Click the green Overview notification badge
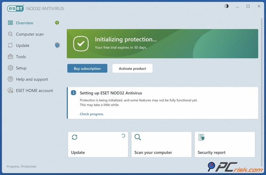This screenshot has width=266, height=175. tap(57, 23)
